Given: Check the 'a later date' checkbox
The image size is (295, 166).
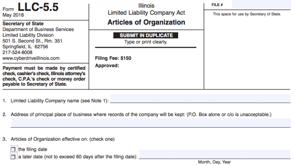Looking at the screenshot, I should coord(14,156).
